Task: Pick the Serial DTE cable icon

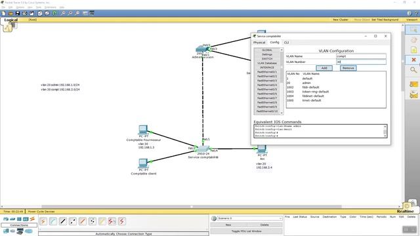Action: pos(122,222)
